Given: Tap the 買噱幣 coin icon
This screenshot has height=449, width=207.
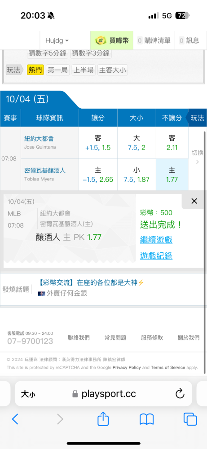Looking at the screenshot, I should click(x=101, y=41).
